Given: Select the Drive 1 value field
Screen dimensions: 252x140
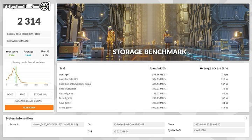Looking at the screenshot, I should (57, 125).
